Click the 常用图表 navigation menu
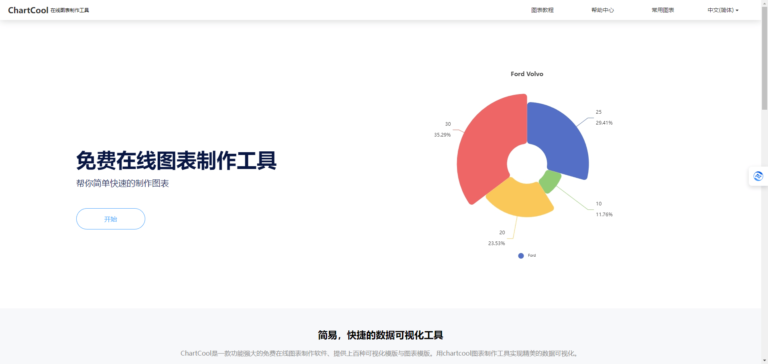The image size is (768, 364). click(x=663, y=10)
